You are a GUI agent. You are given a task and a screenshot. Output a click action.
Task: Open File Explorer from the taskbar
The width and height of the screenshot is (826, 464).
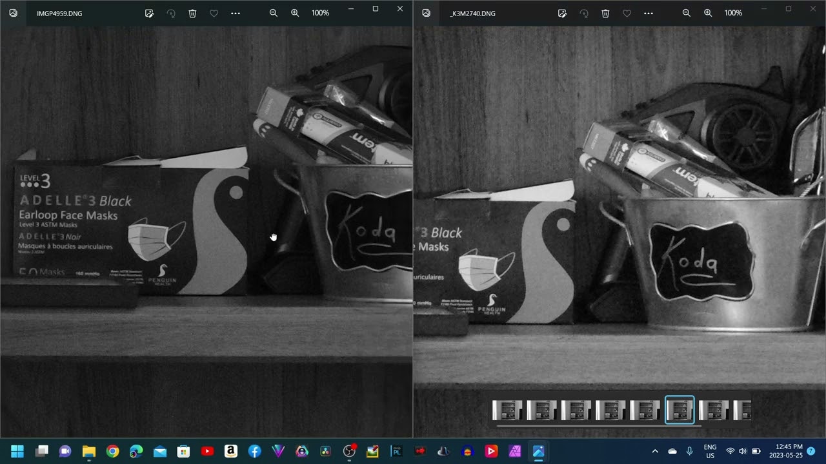pos(89,451)
